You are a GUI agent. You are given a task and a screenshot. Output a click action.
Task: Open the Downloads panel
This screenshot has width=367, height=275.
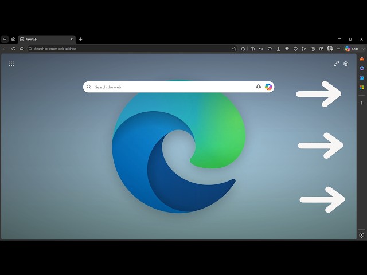[278, 49]
